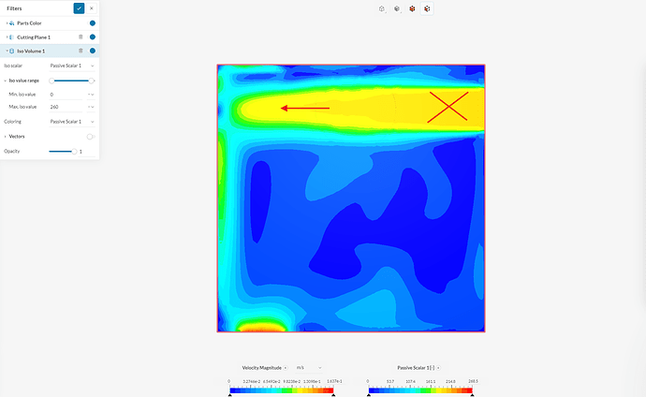Open the Max. iso value unit dropdown
This screenshot has width=646, height=397.
(x=91, y=107)
